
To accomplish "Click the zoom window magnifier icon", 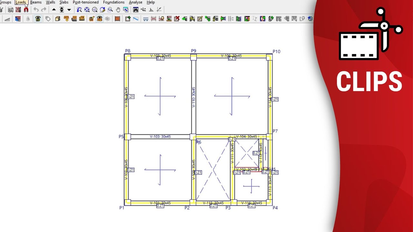I will point(110,10).
